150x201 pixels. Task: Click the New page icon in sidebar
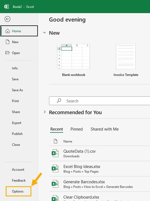click(8, 42)
